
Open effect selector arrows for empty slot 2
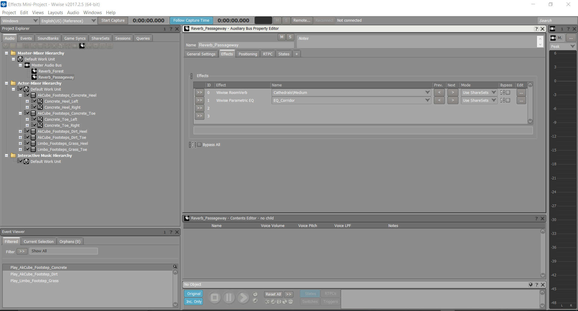[x=199, y=108]
